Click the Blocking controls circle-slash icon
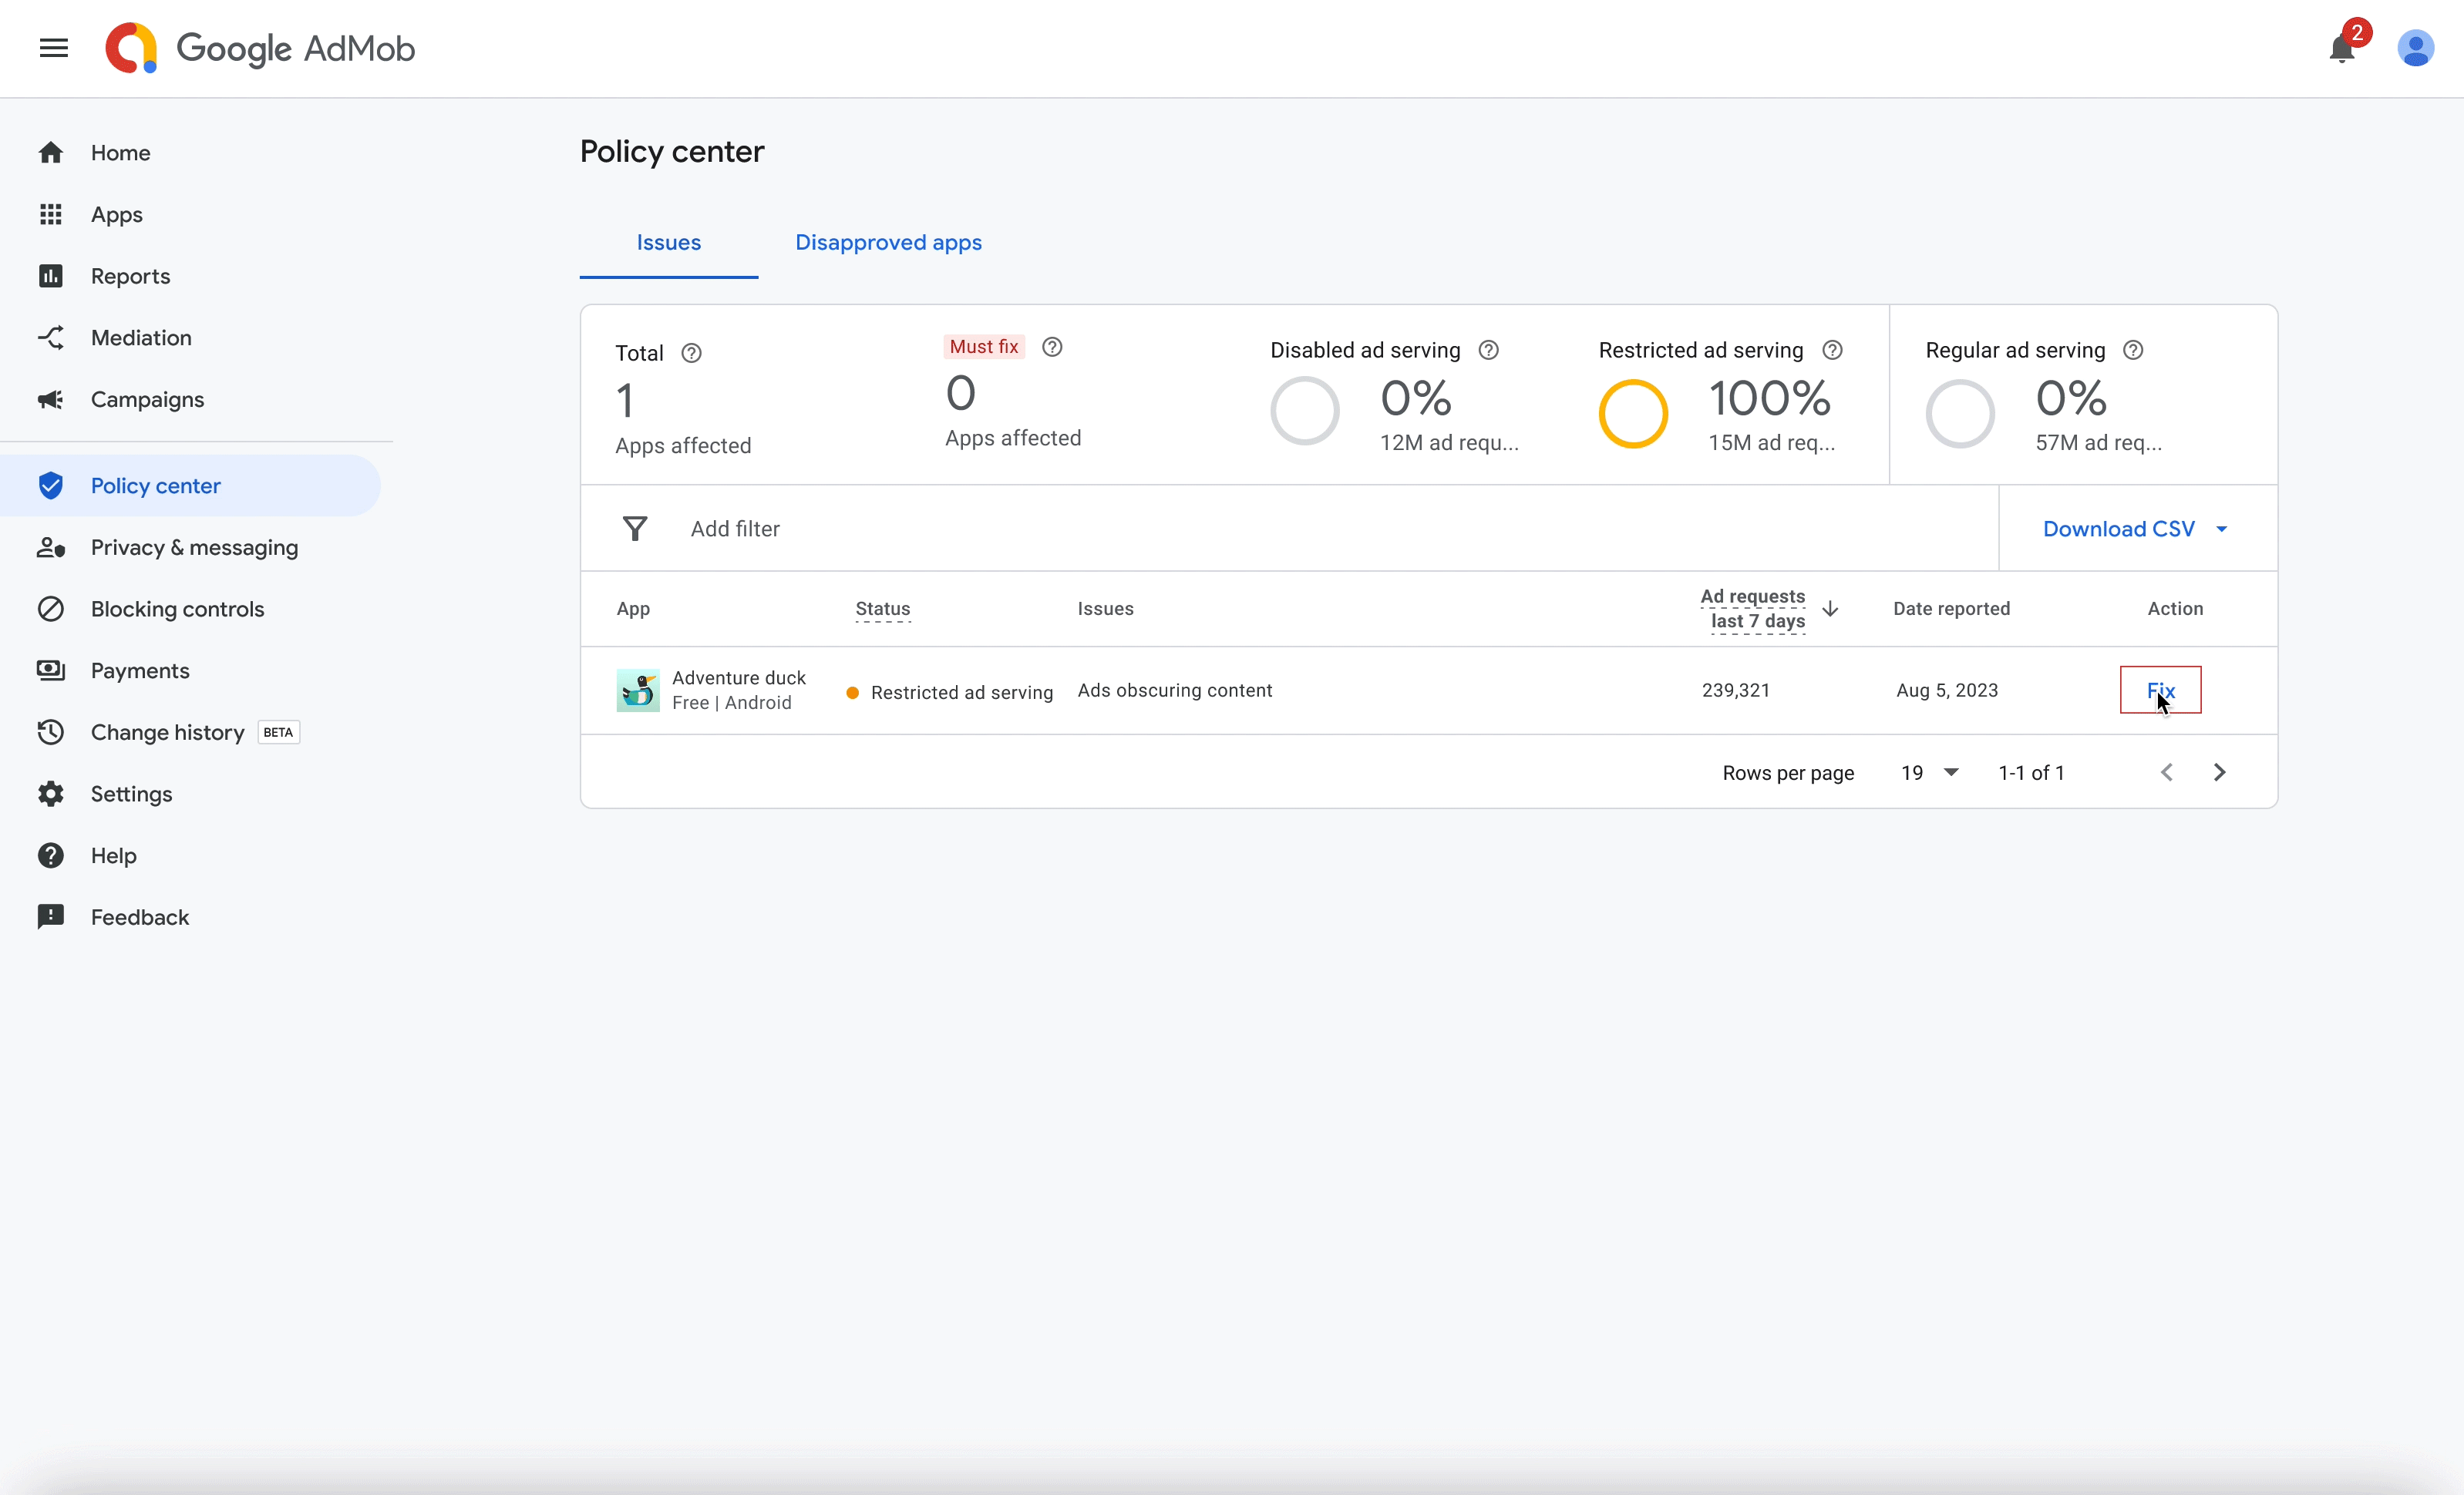Viewport: 2464px width, 1495px height. (x=51, y=609)
